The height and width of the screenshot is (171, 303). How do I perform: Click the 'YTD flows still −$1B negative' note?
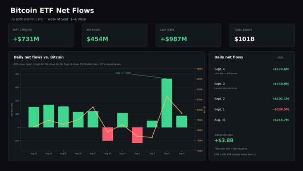[231, 149]
